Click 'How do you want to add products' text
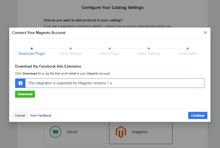220x148 pixels. [x=83, y=20]
